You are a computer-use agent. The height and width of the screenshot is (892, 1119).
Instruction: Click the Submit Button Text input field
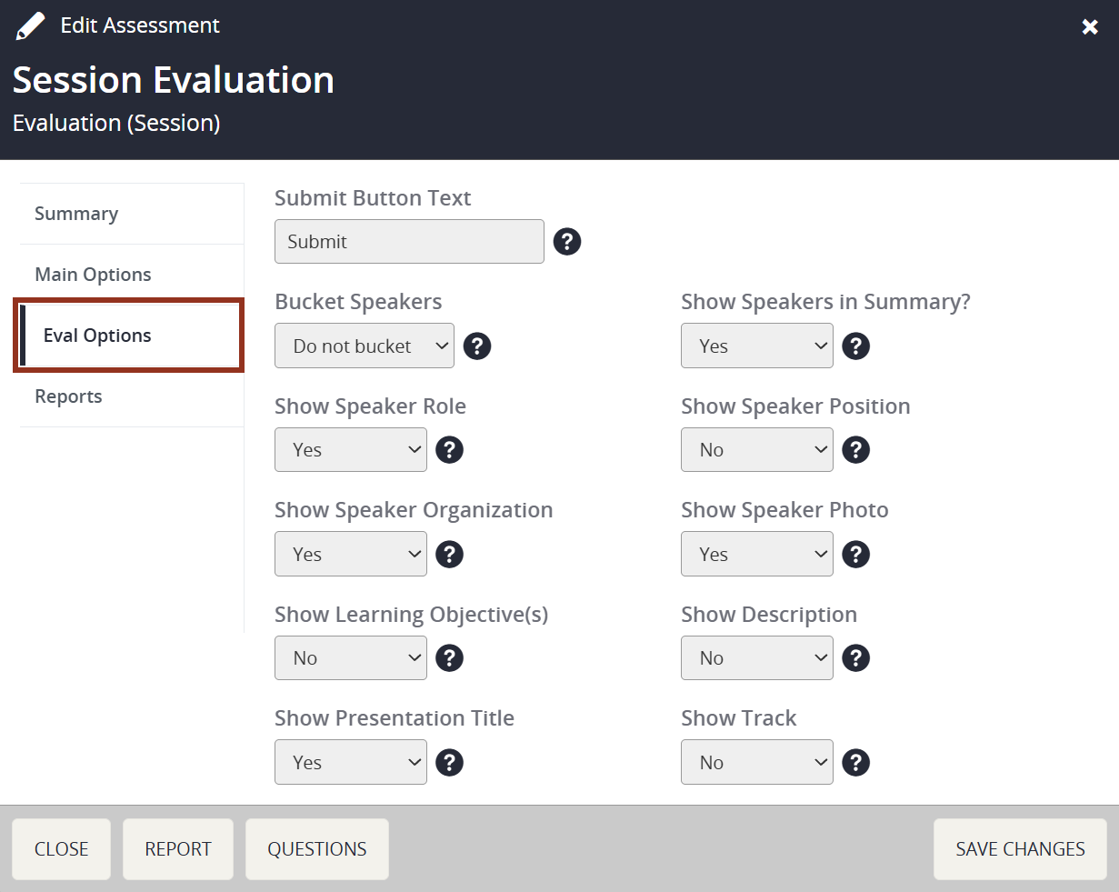point(409,242)
